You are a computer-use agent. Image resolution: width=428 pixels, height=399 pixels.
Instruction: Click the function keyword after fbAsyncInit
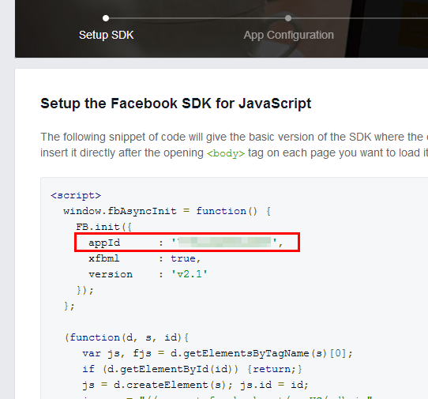click(221, 211)
